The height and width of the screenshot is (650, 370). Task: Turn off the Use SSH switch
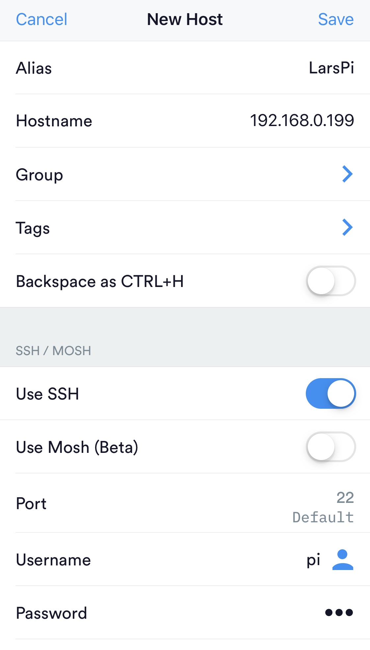point(330,394)
